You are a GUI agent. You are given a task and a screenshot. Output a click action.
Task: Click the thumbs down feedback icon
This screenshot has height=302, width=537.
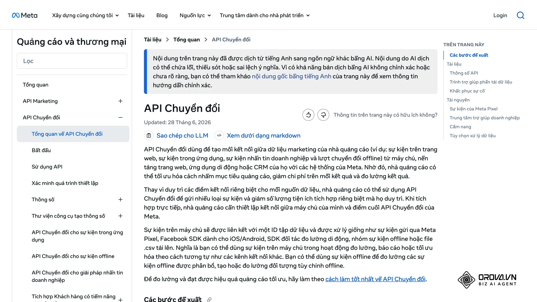[x=323, y=115]
